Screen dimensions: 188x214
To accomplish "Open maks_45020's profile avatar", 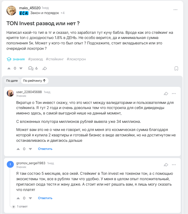I will pyautogui.click(x=11, y=10).
